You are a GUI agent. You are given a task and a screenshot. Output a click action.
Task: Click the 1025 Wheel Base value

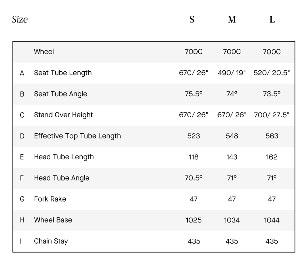[x=194, y=220]
